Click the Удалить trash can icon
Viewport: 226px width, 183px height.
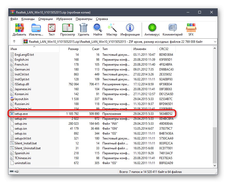(x=84, y=28)
